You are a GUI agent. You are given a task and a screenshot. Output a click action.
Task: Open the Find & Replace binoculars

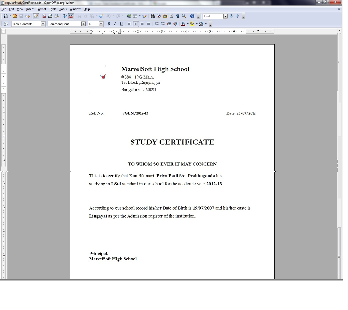[152, 16]
